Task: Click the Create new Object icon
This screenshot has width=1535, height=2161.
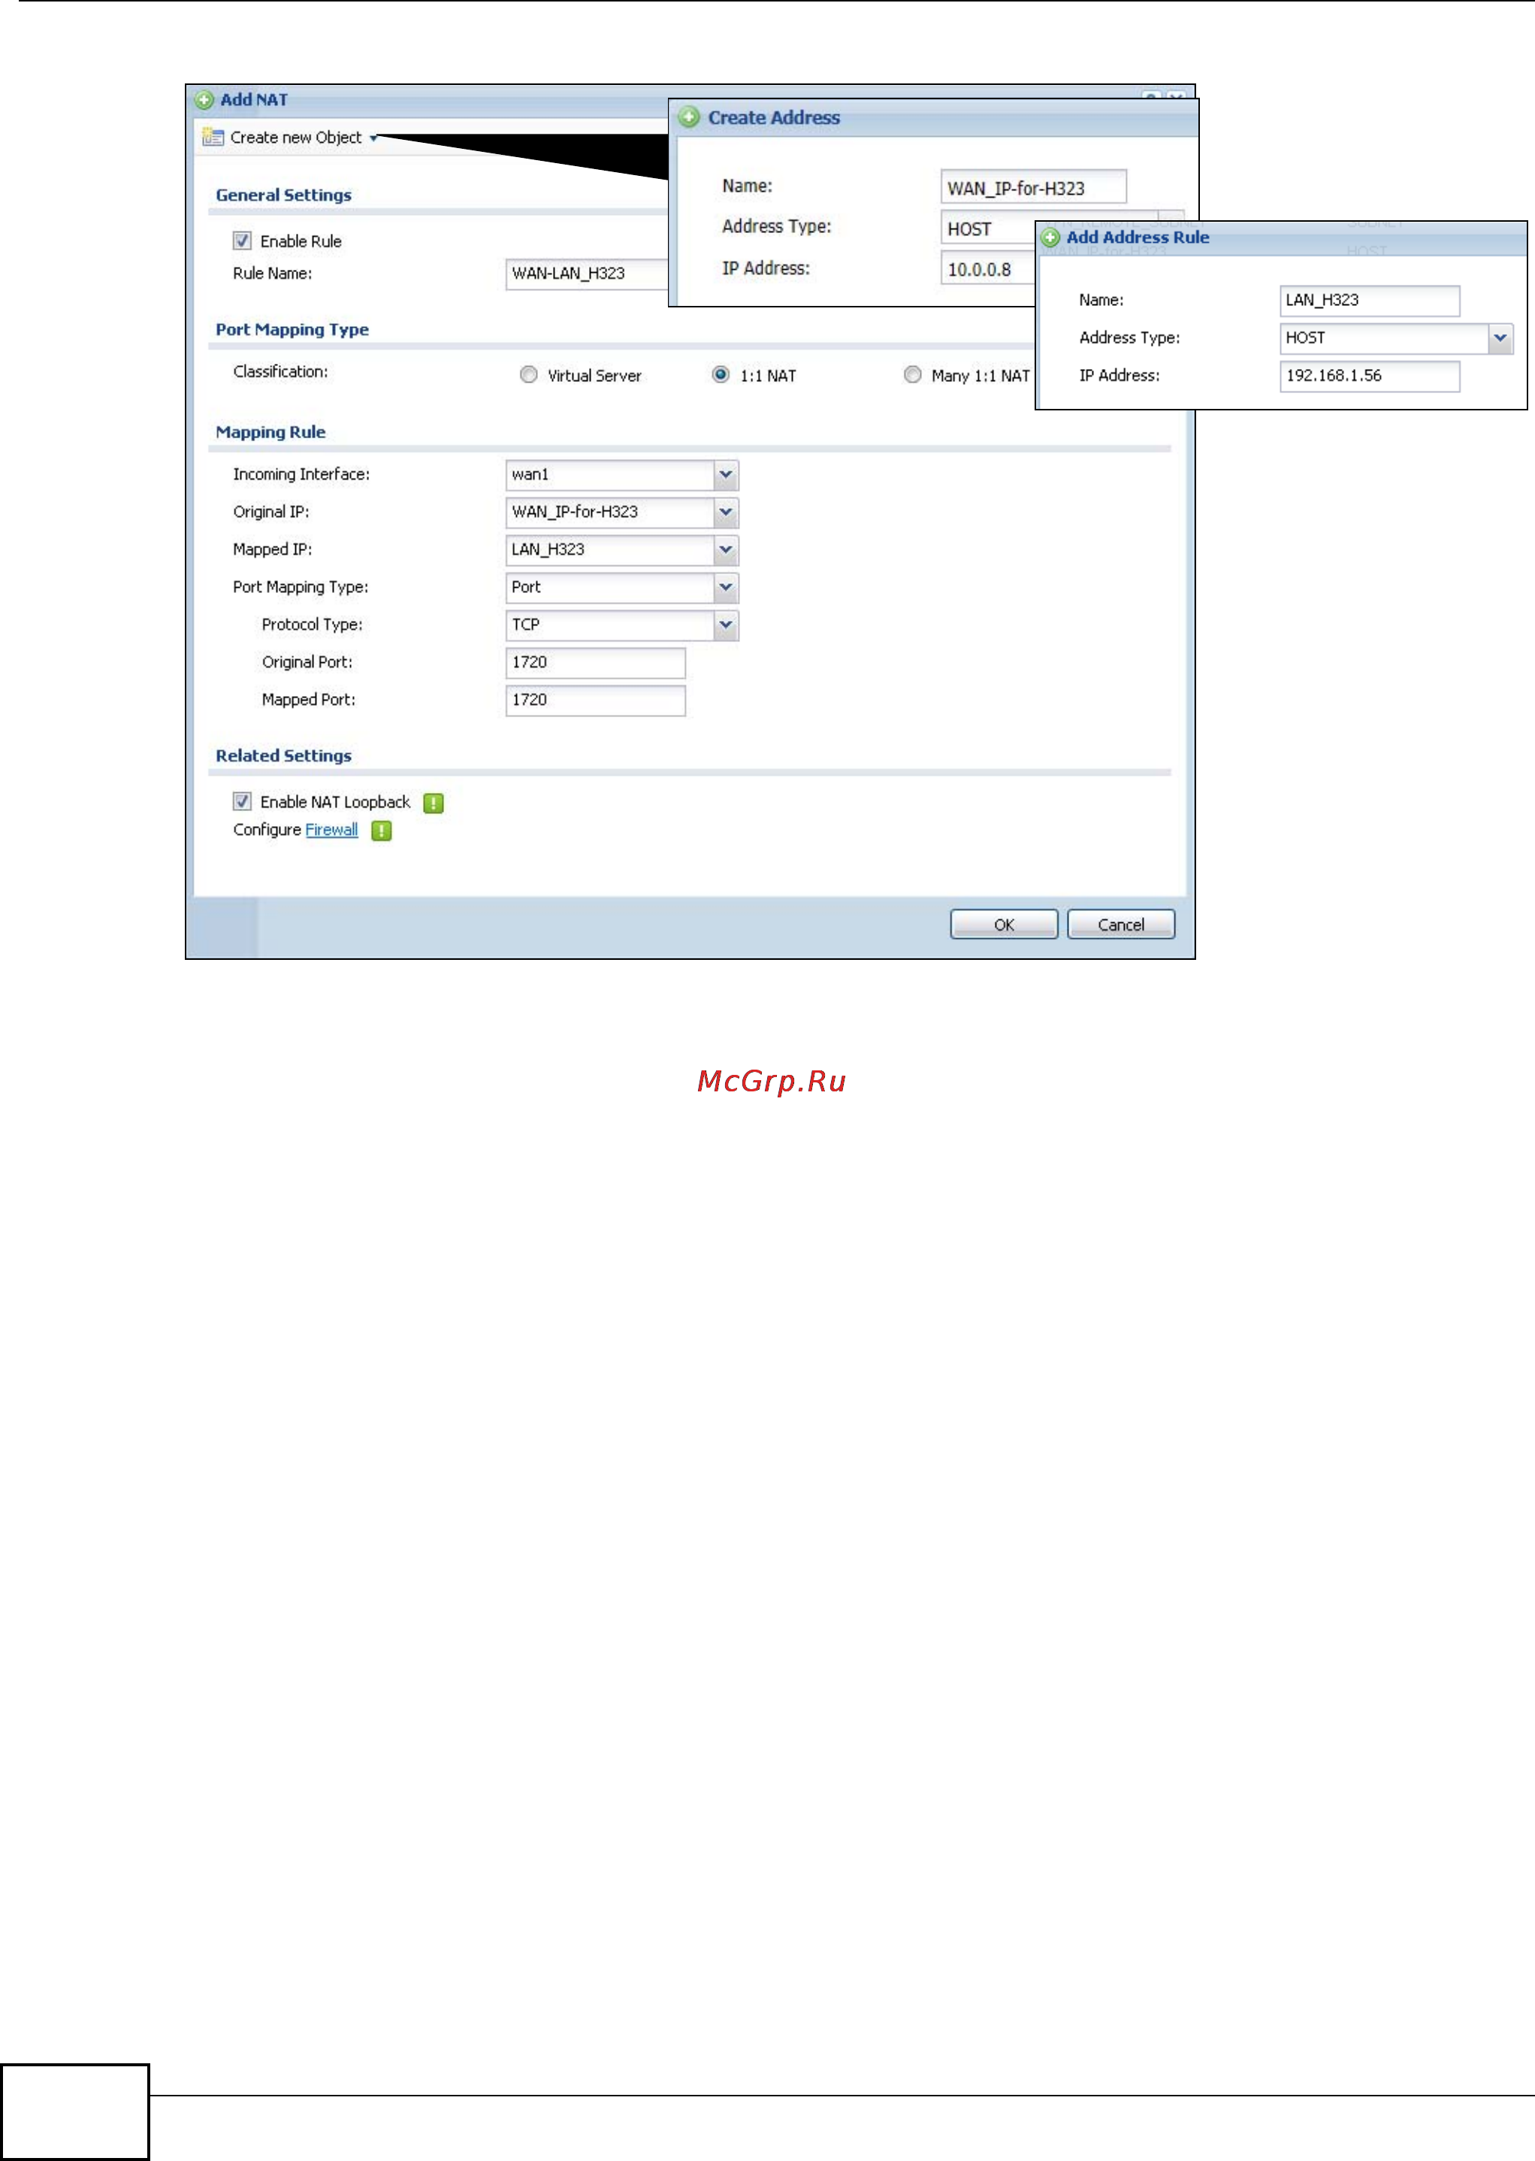Action: [x=213, y=137]
